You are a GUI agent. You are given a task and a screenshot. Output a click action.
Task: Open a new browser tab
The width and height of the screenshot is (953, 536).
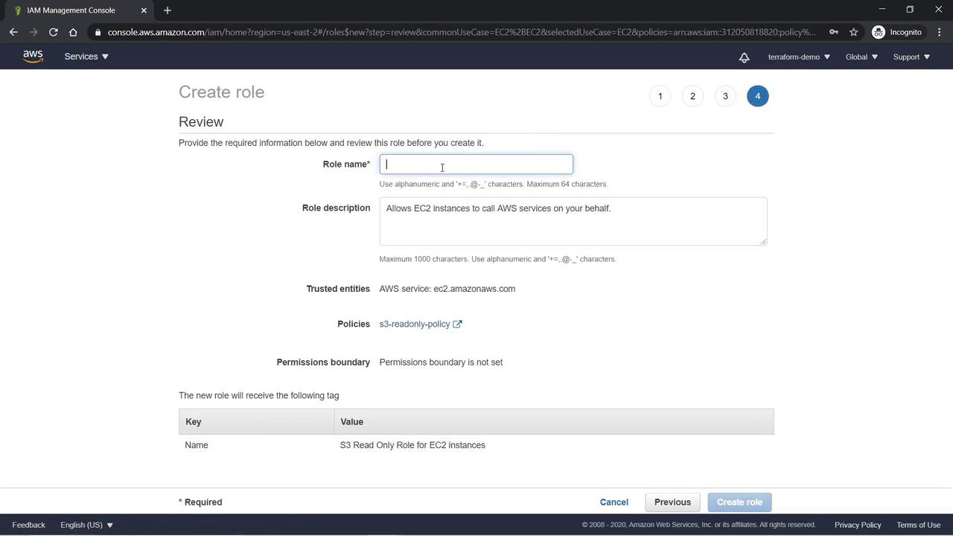coord(168,10)
